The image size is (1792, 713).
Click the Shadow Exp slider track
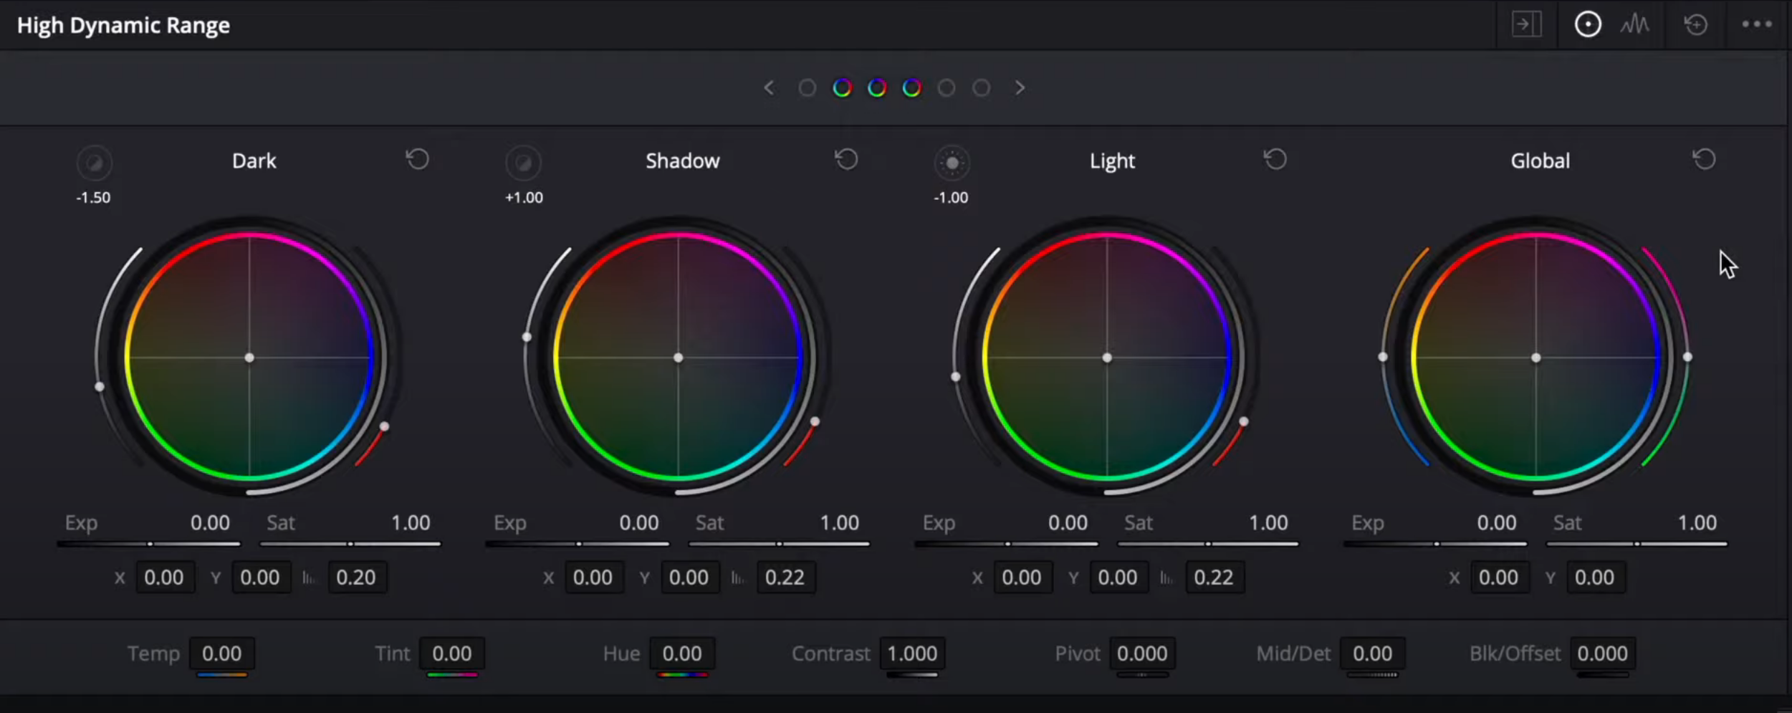[x=578, y=544]
